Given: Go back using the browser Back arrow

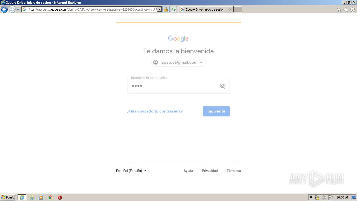Looking at the screenshot, I should click(x=4, y=9).
